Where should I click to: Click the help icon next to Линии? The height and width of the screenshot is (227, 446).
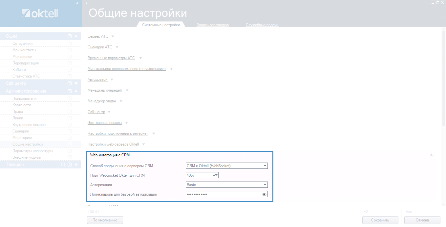point(70,118)
